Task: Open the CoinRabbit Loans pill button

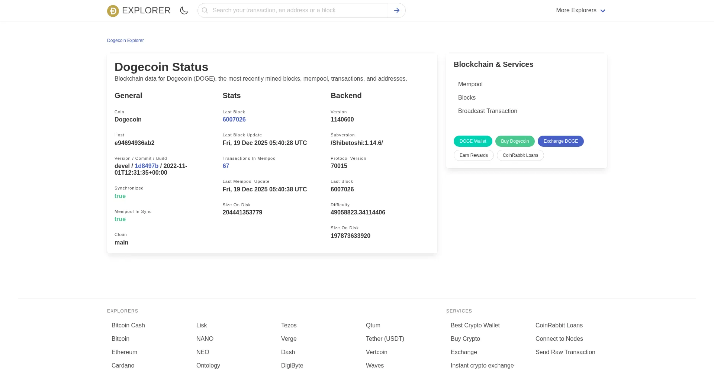Action: [x=520, y=155]
